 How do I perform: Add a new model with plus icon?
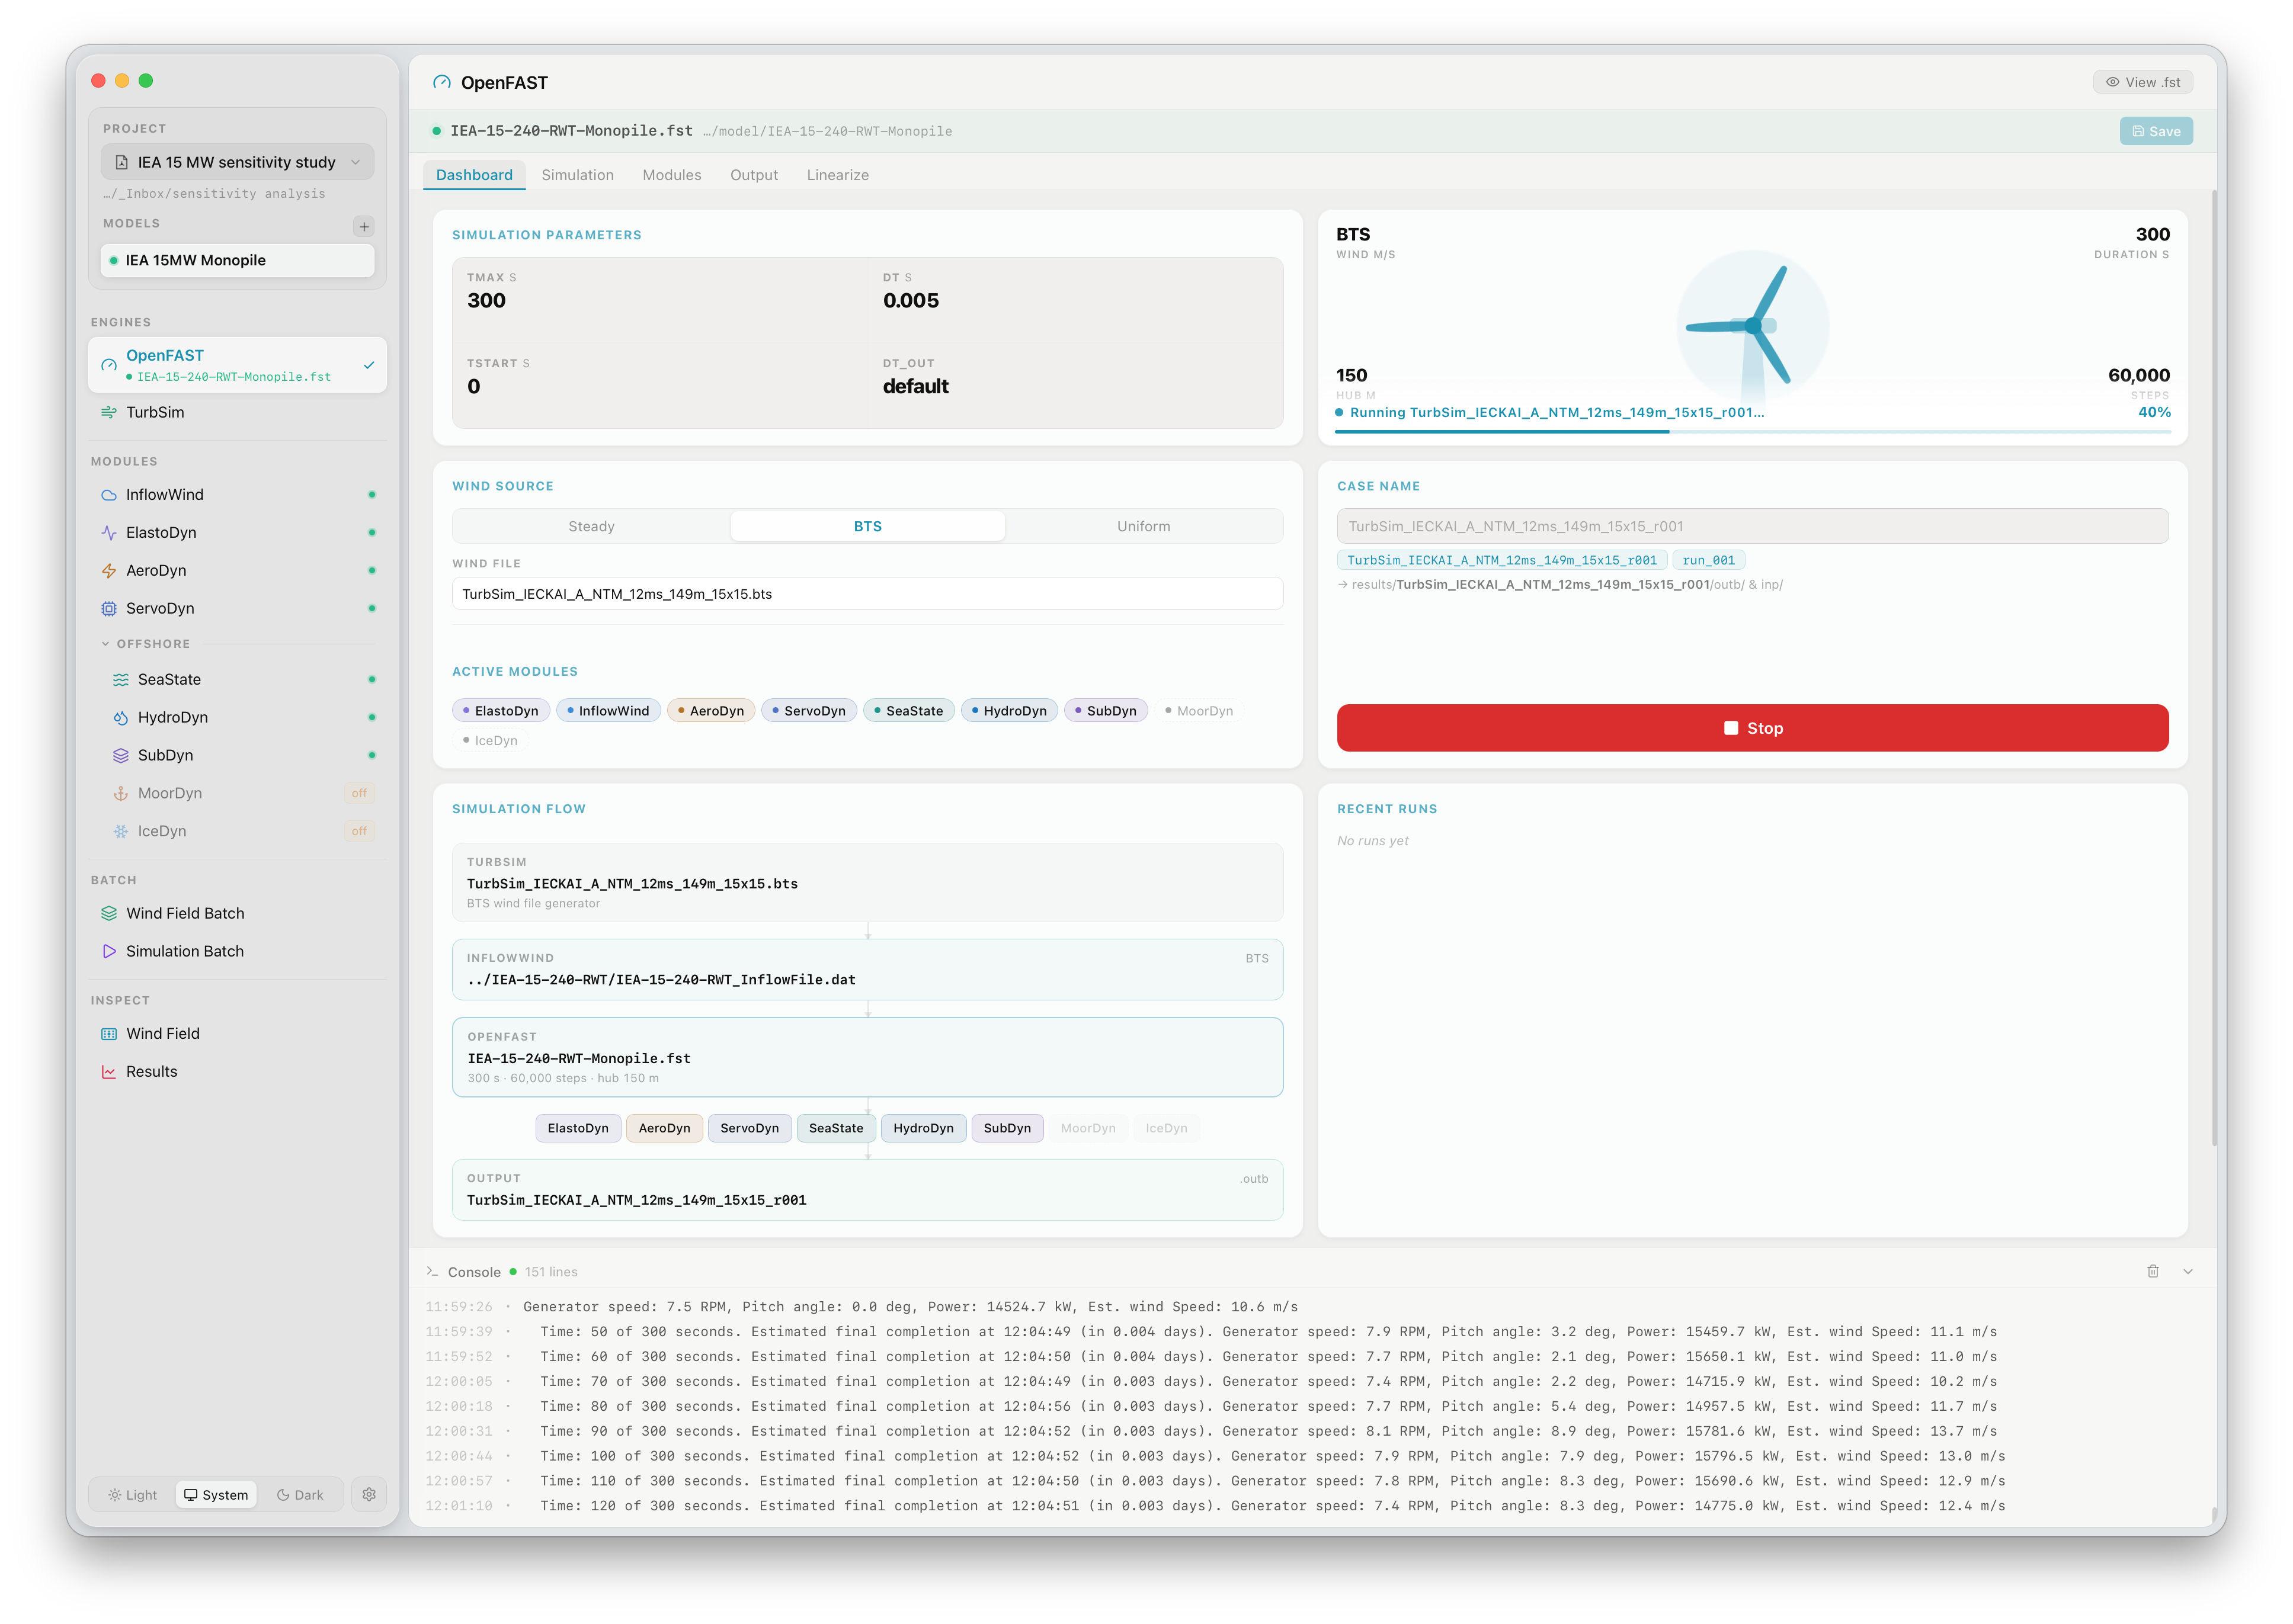point(364,227)
